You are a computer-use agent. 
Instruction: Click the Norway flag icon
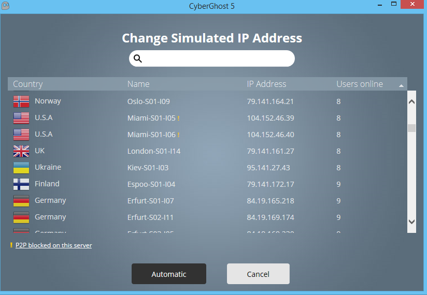click(x=21, y=101)
